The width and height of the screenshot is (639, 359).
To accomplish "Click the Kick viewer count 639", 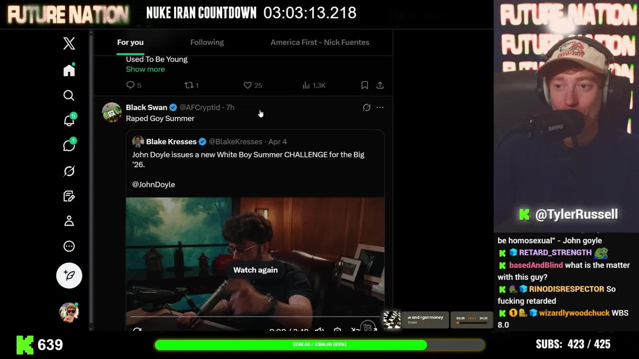I will (x=50, y=345).
